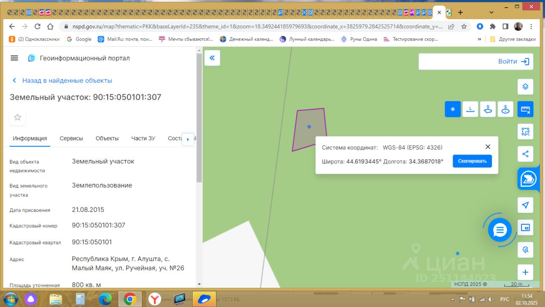Zoom in the map with plus button
This screenshot has height=307, width=545.
click(525, 272)
